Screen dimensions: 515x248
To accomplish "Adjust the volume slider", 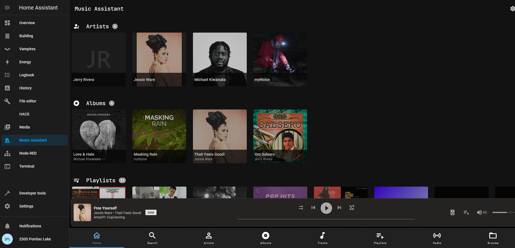I will pyautogui.click(x=504, y=212).
